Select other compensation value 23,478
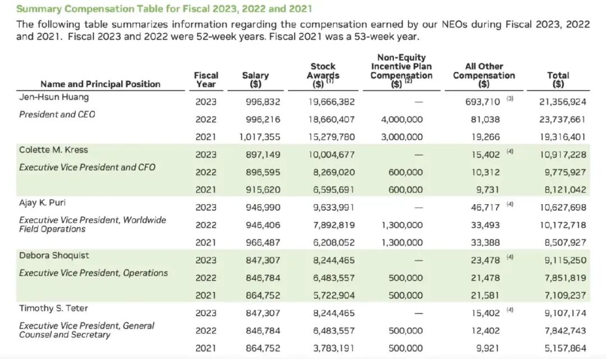Image resolution: width=606 pixels, height=359 pixels. pyautogui.click(x=485, y=260)
